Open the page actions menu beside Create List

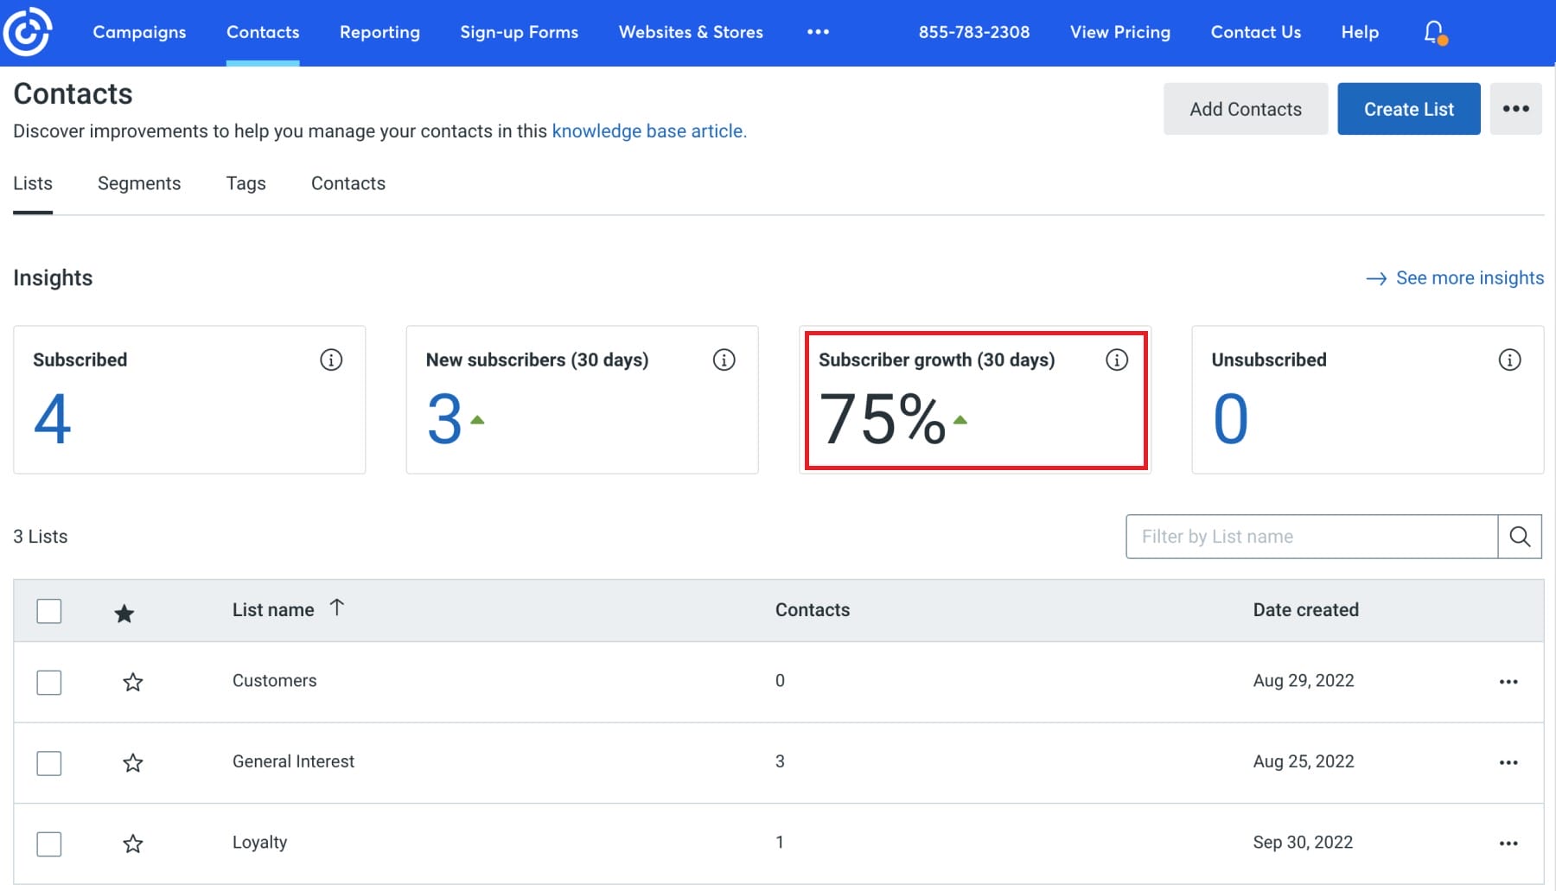(1516, 108)
